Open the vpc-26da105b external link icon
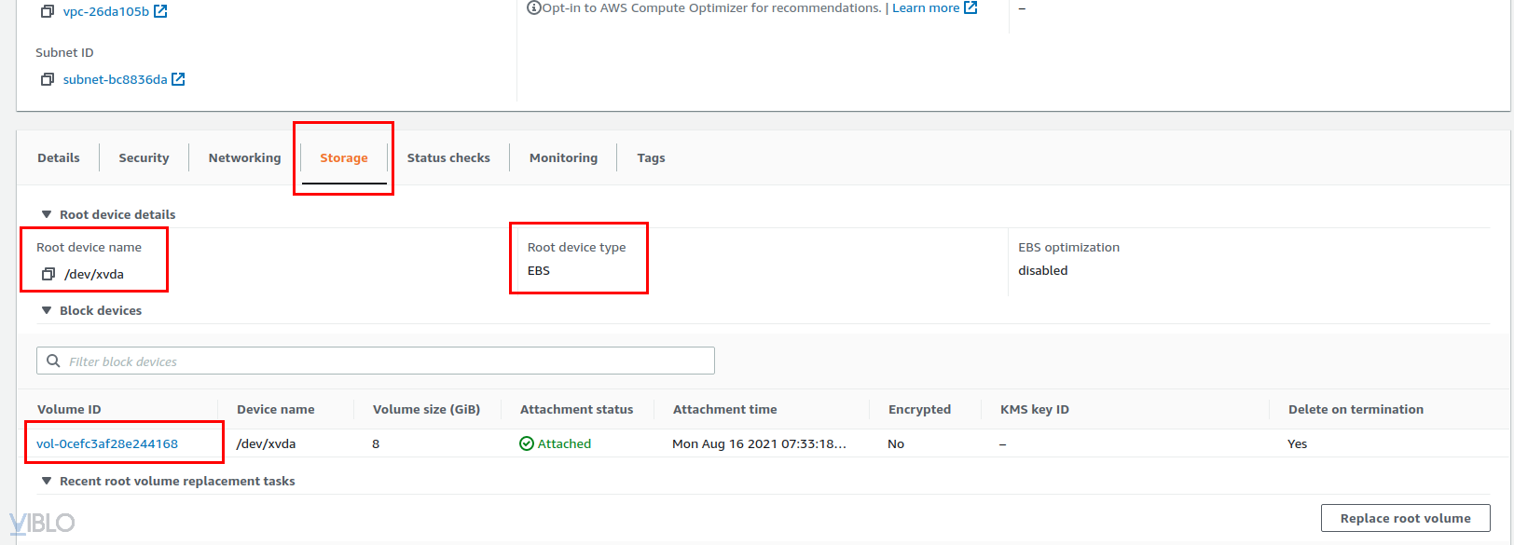 (x=160, y=11)
